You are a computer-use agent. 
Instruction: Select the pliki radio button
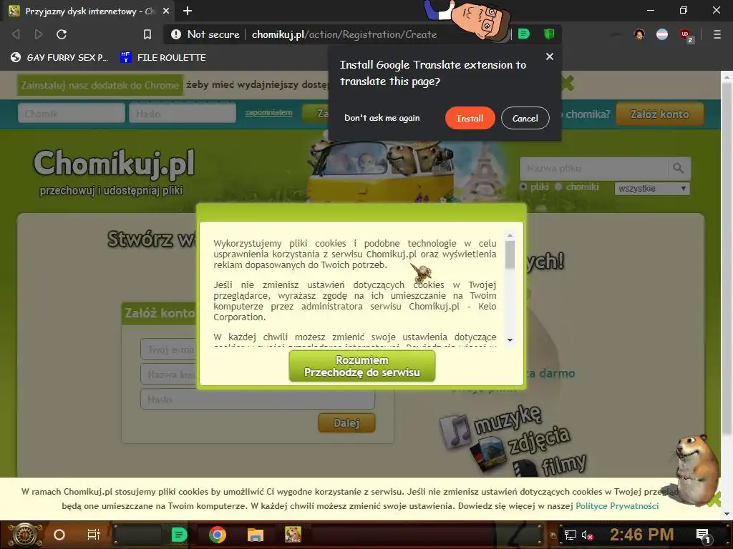click(x=523, y=187)
